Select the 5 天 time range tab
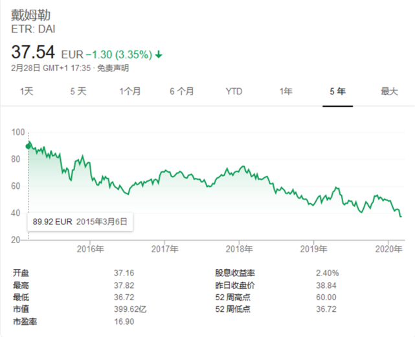Viewport: 415px width, 337px height. click(78, 91)
